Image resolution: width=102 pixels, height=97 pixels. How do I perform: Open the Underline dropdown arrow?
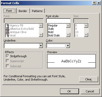pyautogui.click(x=41, y=46)
